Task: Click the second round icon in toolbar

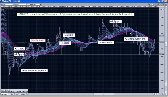Action: pos(163,5)
